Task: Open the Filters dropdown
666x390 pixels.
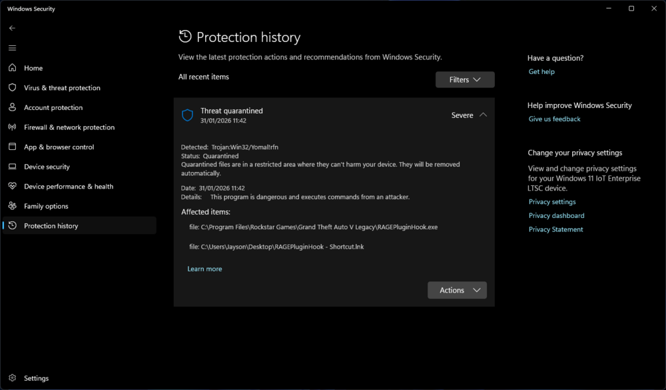Action: [x=465, y=79]
